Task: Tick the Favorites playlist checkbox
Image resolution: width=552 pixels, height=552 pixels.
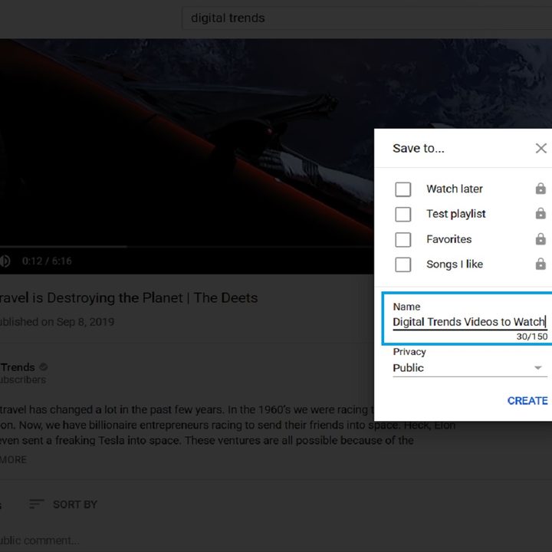Action: click(x=402, y=239)
